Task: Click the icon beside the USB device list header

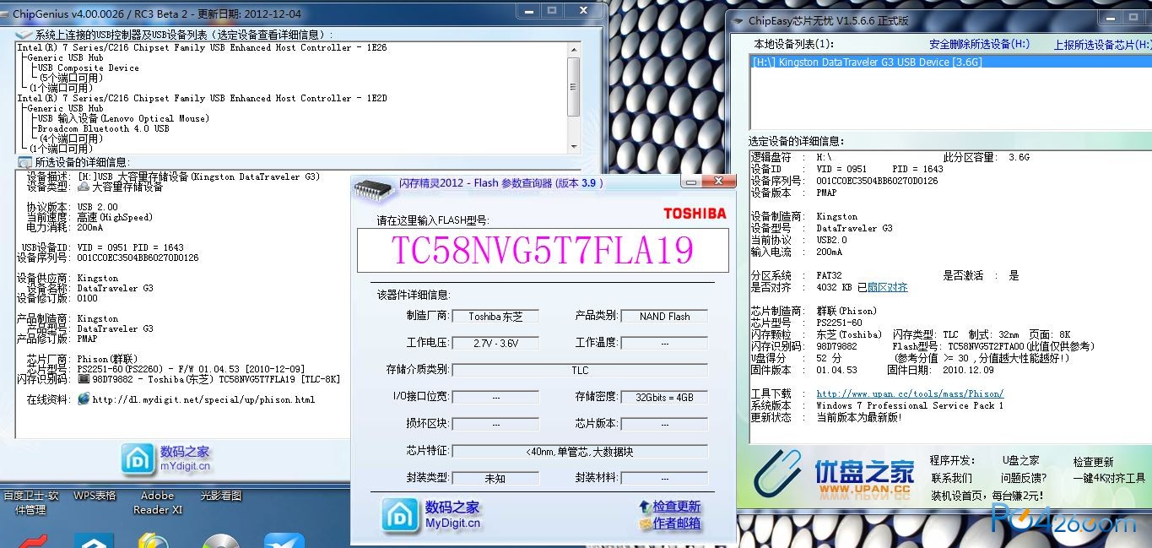Action: click(x=24, y=34)
